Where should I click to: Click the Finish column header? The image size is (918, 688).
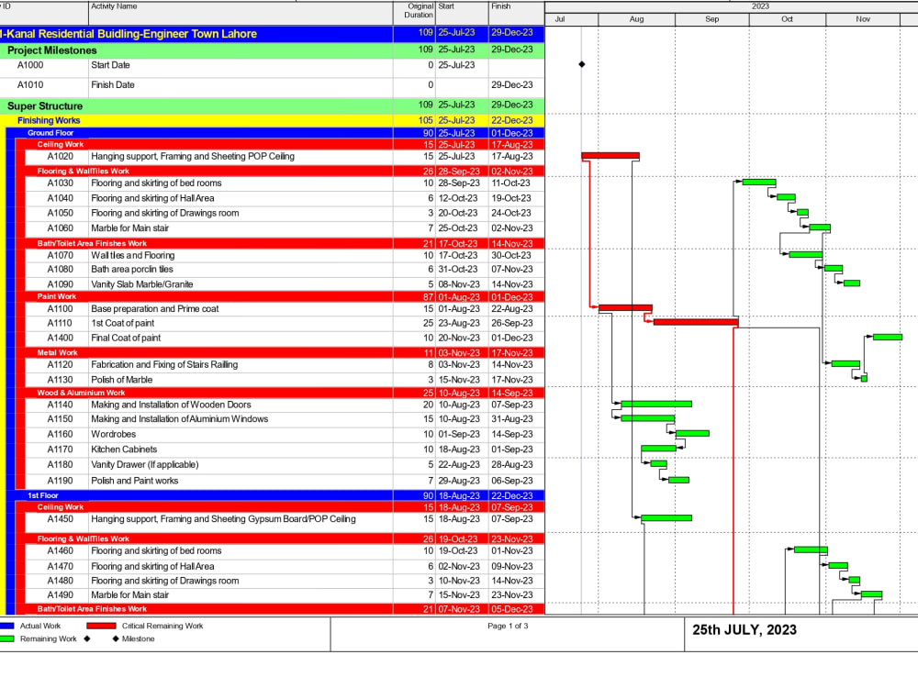point(500,6)
